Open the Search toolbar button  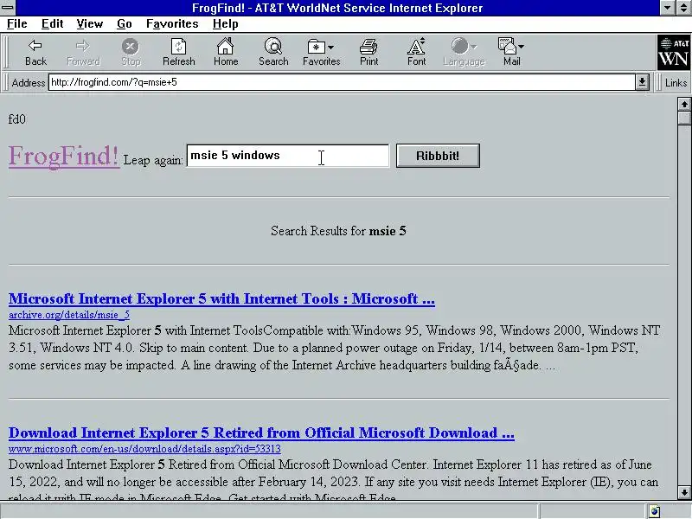pyautogui.click(x=273, y=52)
